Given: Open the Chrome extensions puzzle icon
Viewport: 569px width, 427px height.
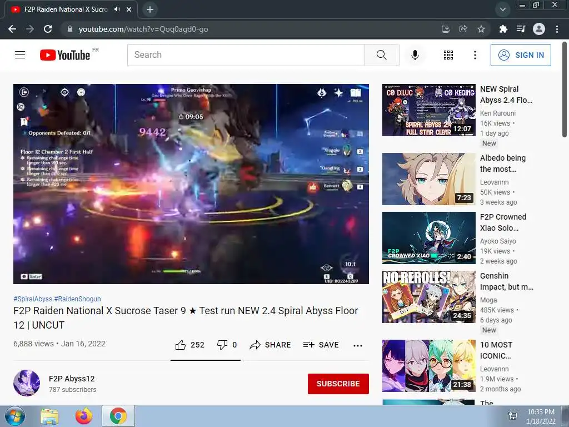Looking at the screenshot, I should [503, 29].
